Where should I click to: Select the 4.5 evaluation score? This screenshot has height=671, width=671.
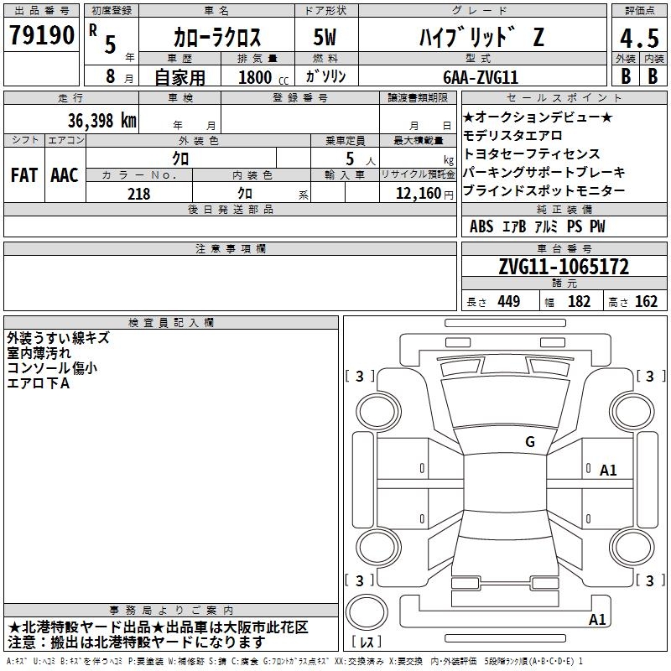(638, 39)
